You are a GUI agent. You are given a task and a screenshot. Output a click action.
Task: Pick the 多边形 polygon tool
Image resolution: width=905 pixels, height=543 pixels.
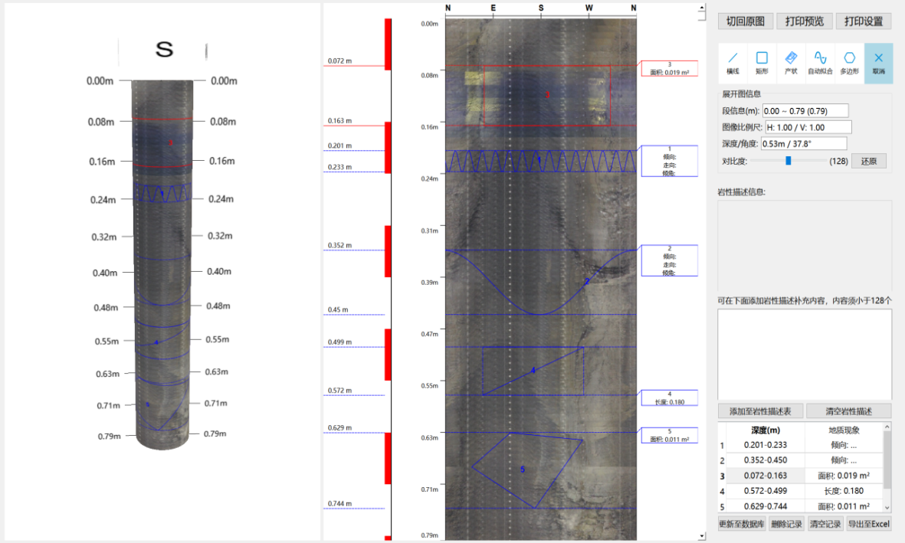click(x=849, y=63)
